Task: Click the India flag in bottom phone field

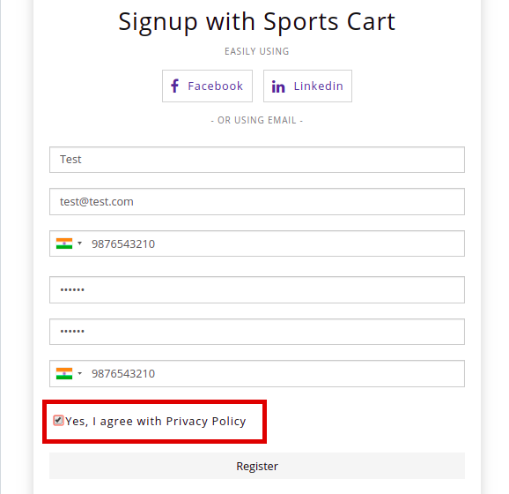Action: pos(64,373)
